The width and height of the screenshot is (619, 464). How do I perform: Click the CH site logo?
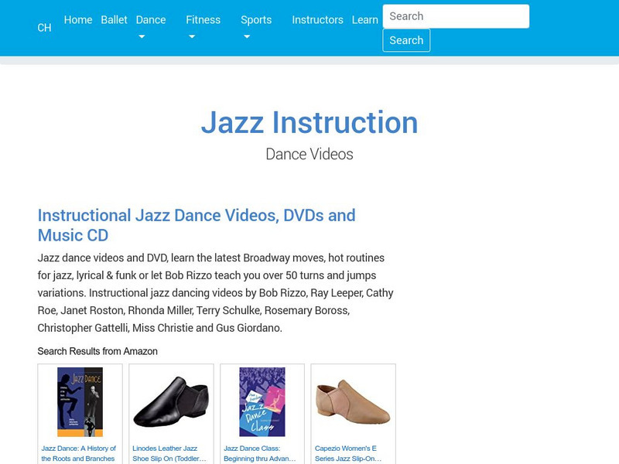pos(43,27)
